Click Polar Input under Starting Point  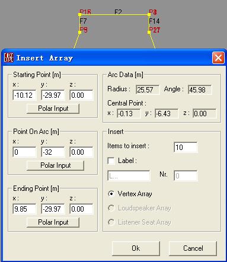coord(53,108)
